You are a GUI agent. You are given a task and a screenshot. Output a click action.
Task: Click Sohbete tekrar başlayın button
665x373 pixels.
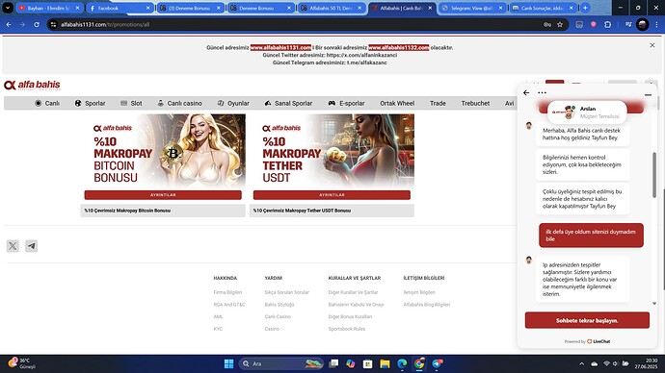587,320
